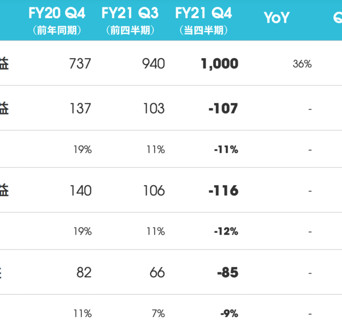
Task: Select the FY21 Q4 column header
Action: pos(203,14)
